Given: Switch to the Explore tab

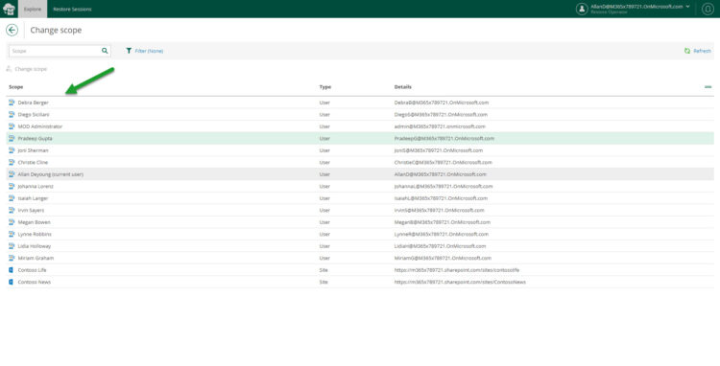Looking at the screenshot, I should [33, 10].
